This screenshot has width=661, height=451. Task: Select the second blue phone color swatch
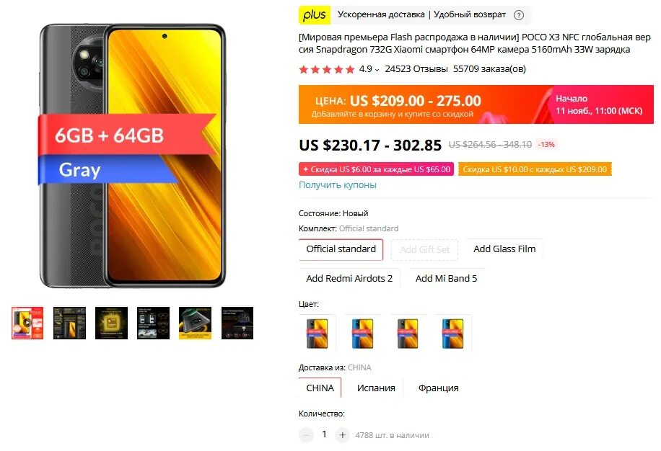click(x=362, y=333)
